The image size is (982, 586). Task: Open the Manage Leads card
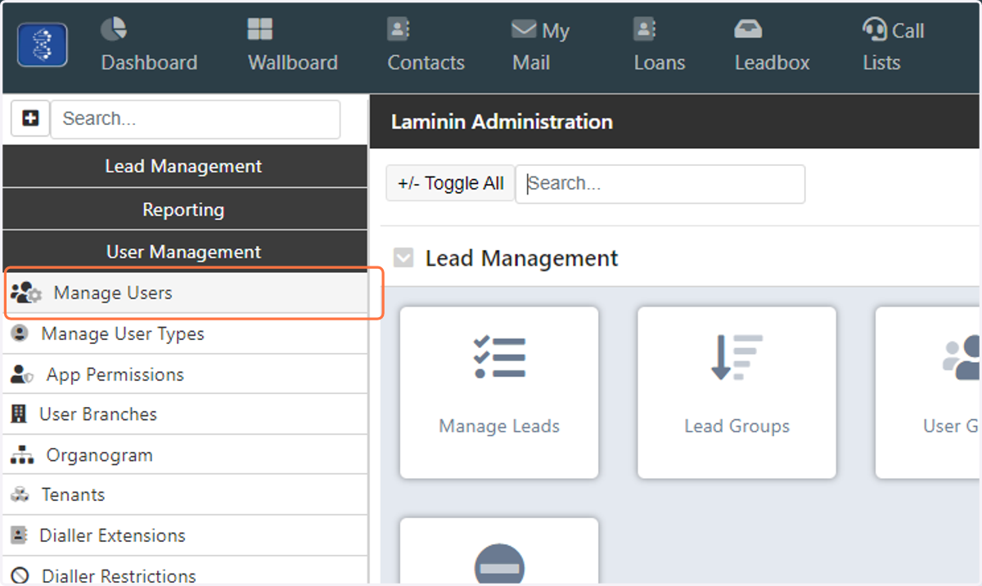click(499, 392)
